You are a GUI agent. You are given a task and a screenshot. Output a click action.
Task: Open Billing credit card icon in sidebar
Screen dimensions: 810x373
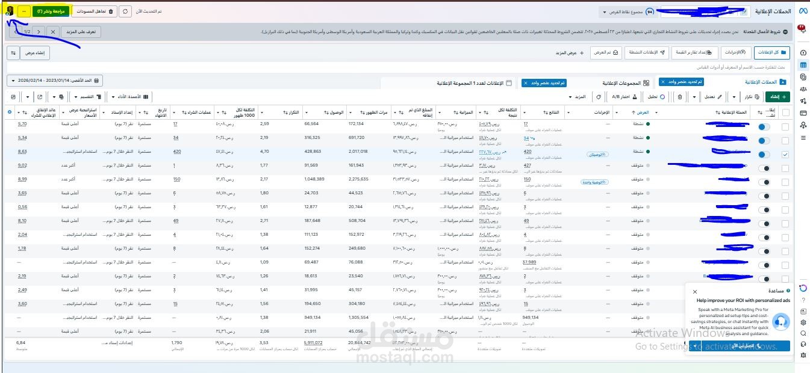(x=803, y=113)
